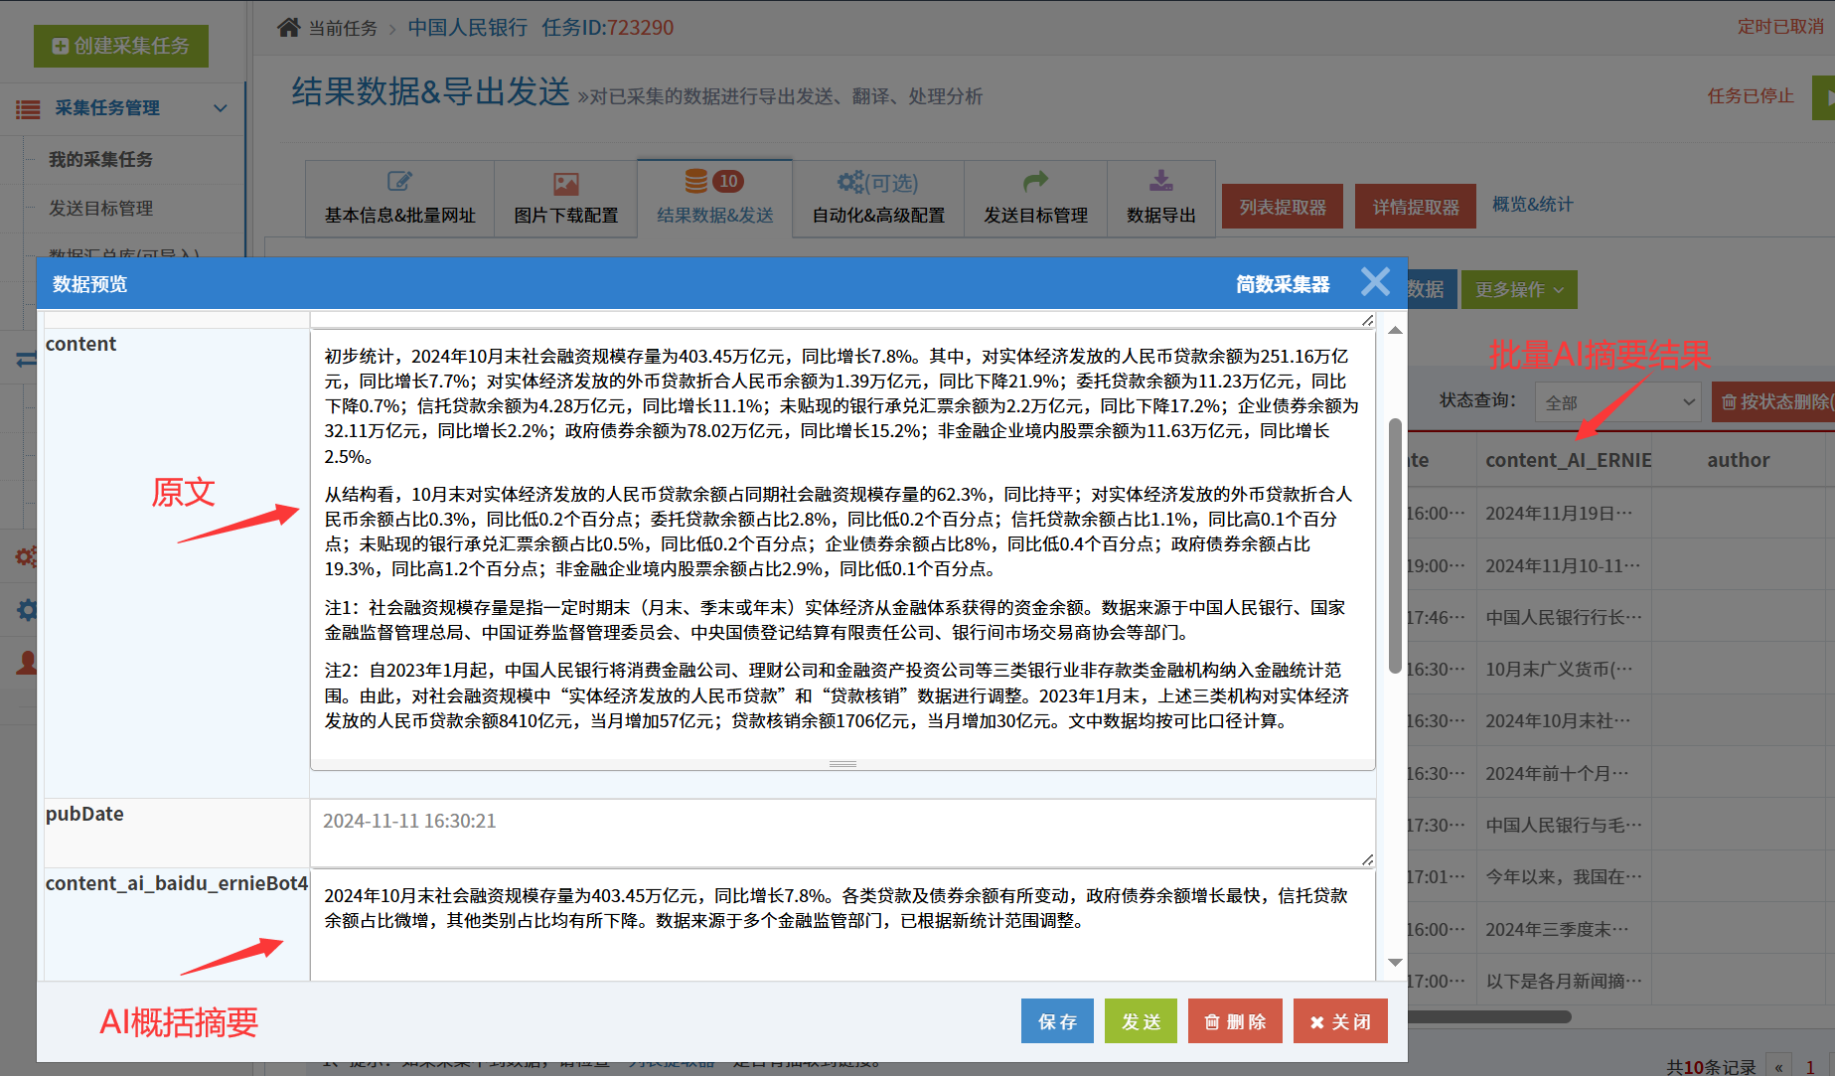Click table cell 今年以来，我国在…
Image resolution: width=1835 pixels, height=1076 pixels.
(1564, 877)
